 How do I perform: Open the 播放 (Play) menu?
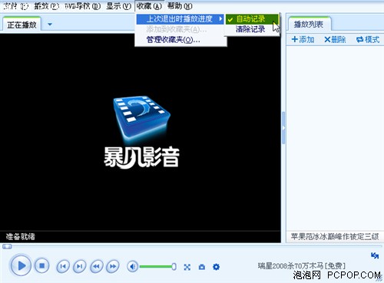(x=46, y=6)
